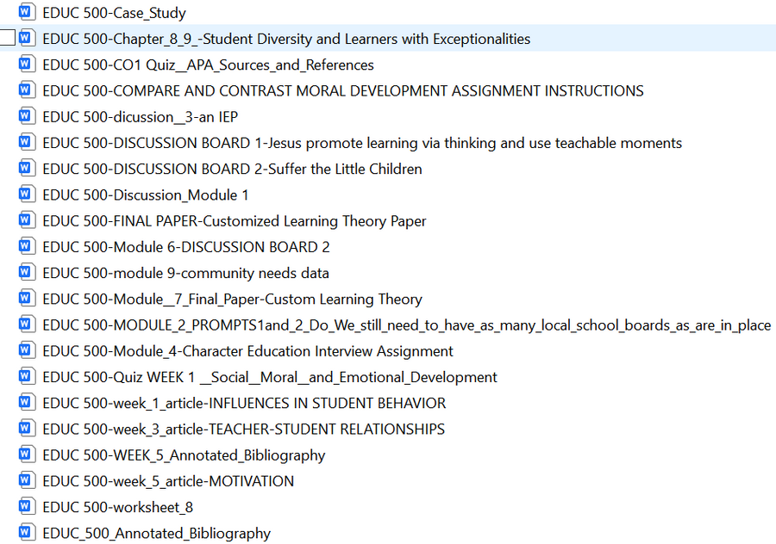
Task: Select week_3_article-TEACHER-STUDENT RELATIONSHIPS name
Action: coord(243,430)
